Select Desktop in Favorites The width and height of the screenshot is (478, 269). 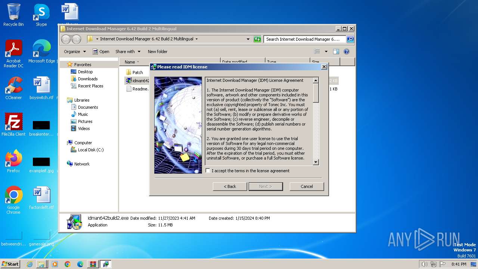[x=85, y=72]
